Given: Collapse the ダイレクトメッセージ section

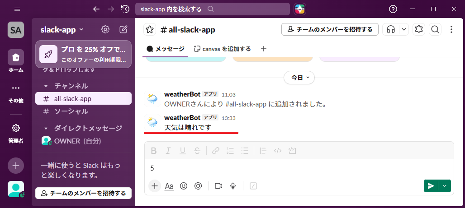Looking at the screenshot, I should pos(46,129).
